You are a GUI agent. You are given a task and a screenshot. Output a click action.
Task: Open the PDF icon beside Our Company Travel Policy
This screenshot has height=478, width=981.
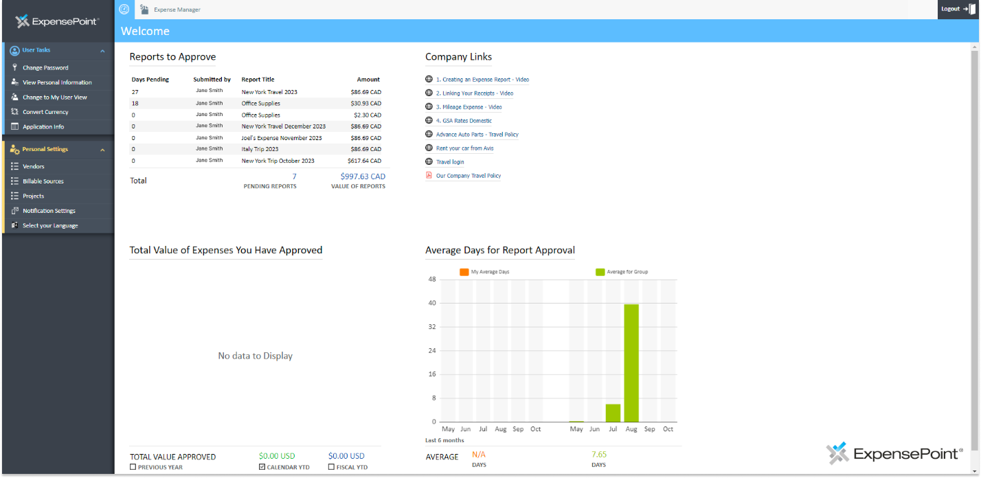tap(428, 175)
